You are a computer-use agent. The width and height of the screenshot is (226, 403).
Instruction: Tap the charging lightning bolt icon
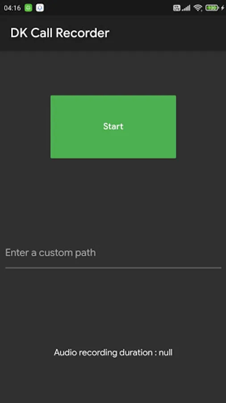click(x=222, y=8)
